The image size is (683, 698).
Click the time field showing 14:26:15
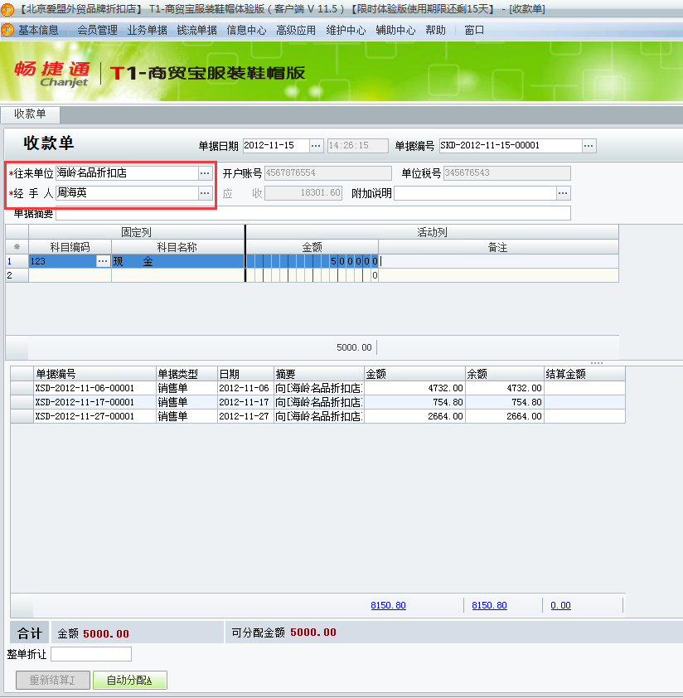click(x=357, y=146)
